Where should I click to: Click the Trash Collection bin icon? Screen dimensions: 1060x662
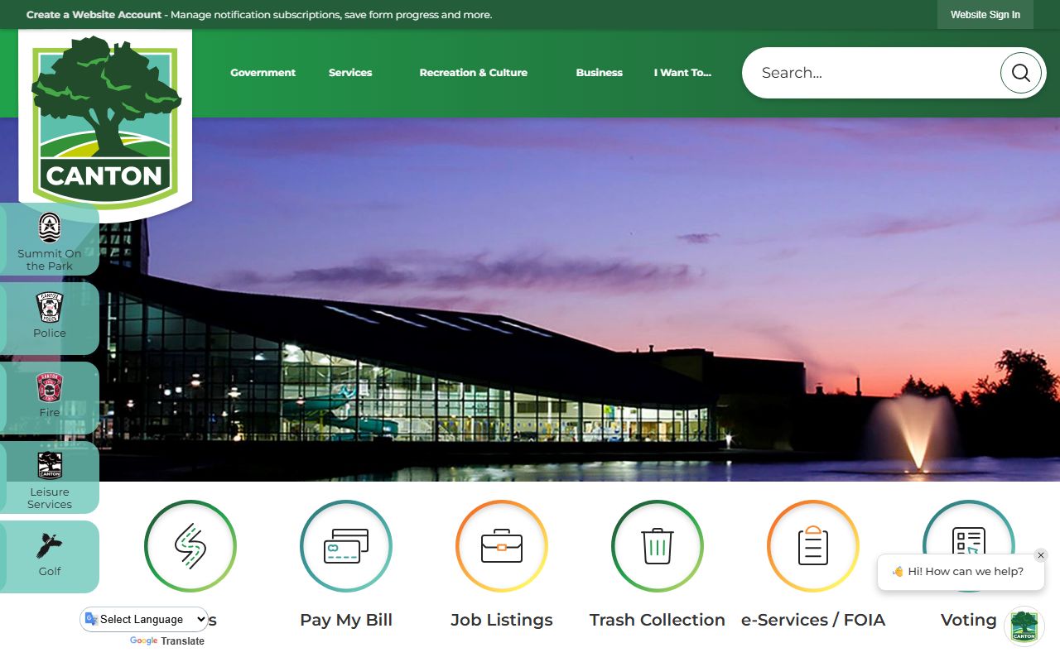[x=658, y=546]
